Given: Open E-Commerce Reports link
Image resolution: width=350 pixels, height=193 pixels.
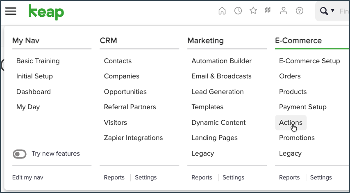Looking at the screenshot, I should point(289,177).
